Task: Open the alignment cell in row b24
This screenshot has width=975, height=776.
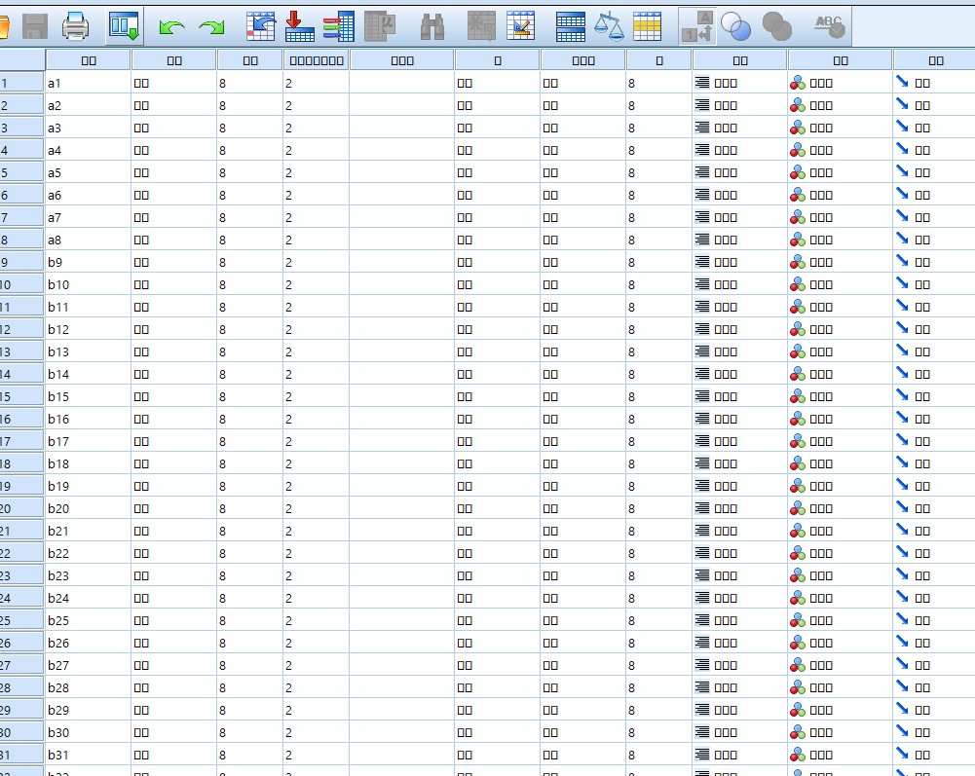Action: pos(739,598)
